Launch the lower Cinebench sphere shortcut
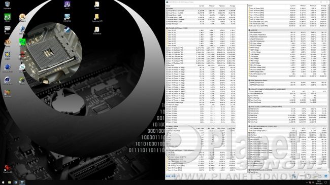Viewport: 330px width, 185px height. pos(8,81)
